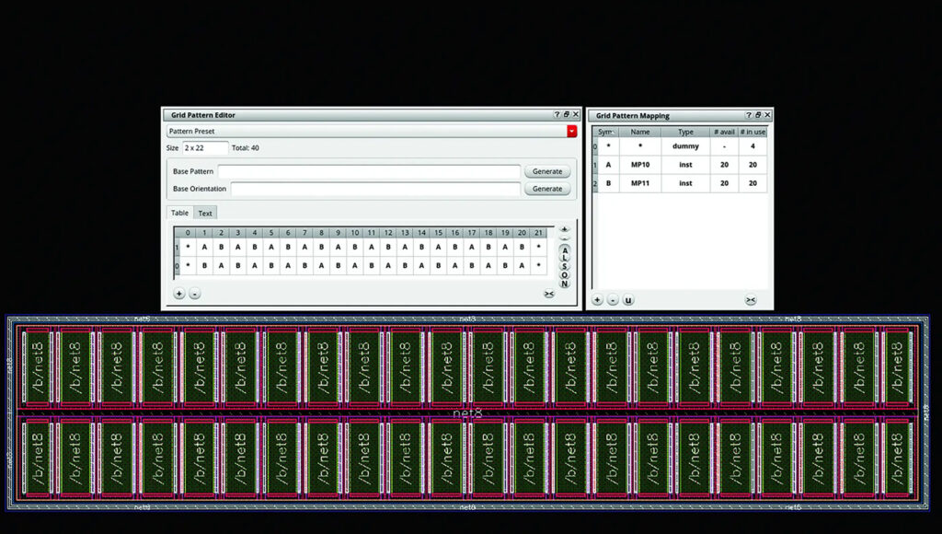
Task: Click the round 'A' button beside the pattern table
Action: pos(565,250)
